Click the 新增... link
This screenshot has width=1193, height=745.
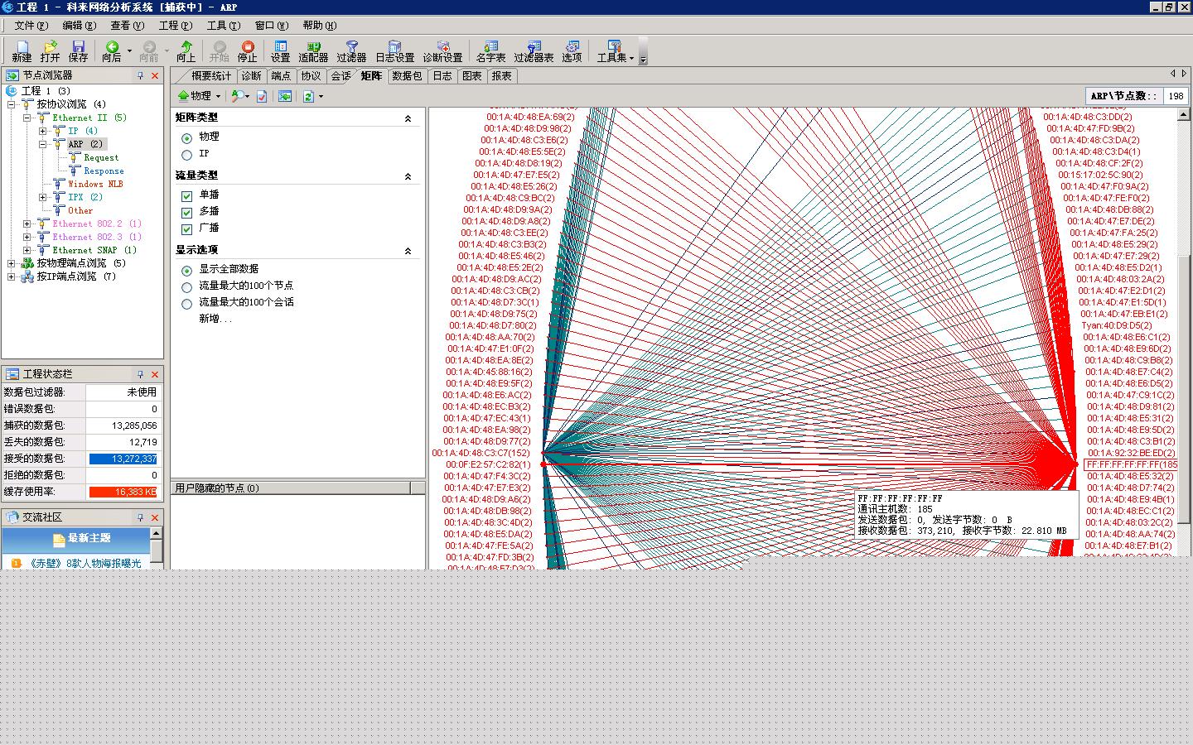(215, 319)
